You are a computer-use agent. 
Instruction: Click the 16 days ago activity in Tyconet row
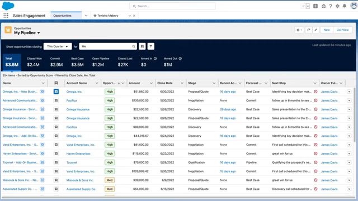coord(228,162)
